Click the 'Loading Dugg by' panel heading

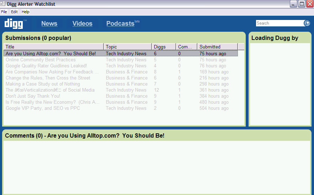275,38
